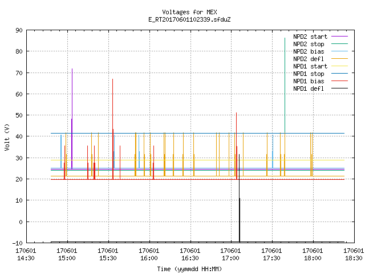The width and height of the screenshot is (365, 274).
Task: Click y-axis tick value 60
Action: [19, 94]
